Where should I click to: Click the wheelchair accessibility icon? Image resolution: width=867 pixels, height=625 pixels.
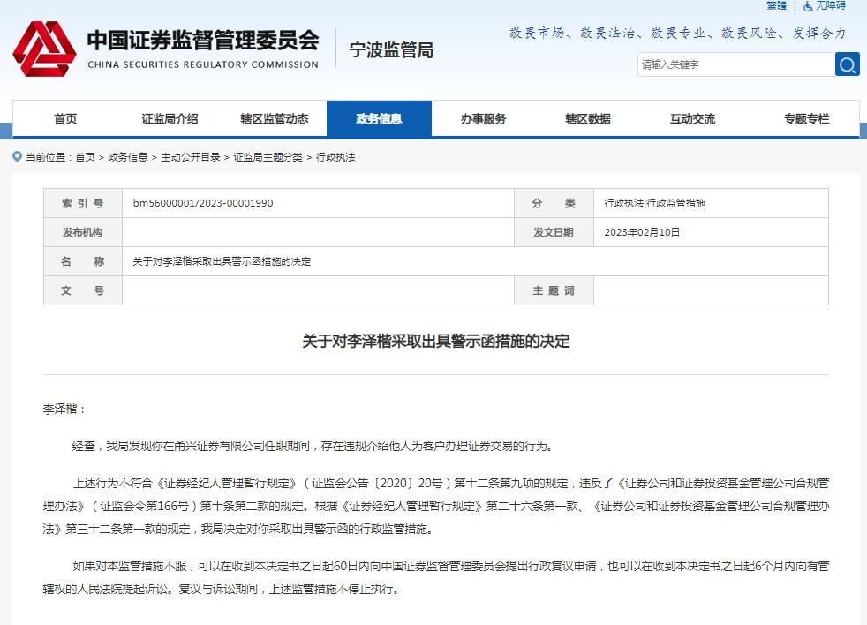[x=808, y=5]
